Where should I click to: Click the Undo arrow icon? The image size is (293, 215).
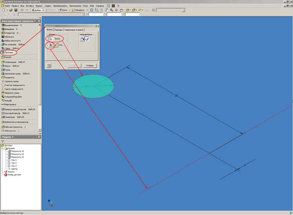tap(22, 10)
